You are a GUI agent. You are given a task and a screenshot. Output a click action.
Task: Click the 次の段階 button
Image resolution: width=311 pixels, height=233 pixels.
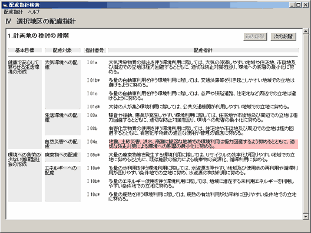pos(283,36)
